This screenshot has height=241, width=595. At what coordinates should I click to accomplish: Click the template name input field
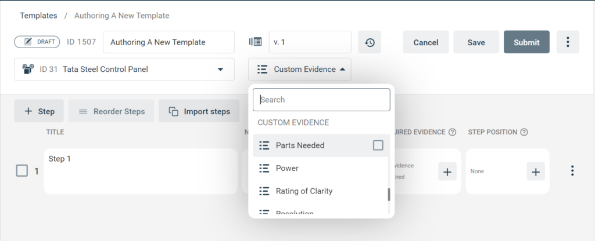[169, 42]
